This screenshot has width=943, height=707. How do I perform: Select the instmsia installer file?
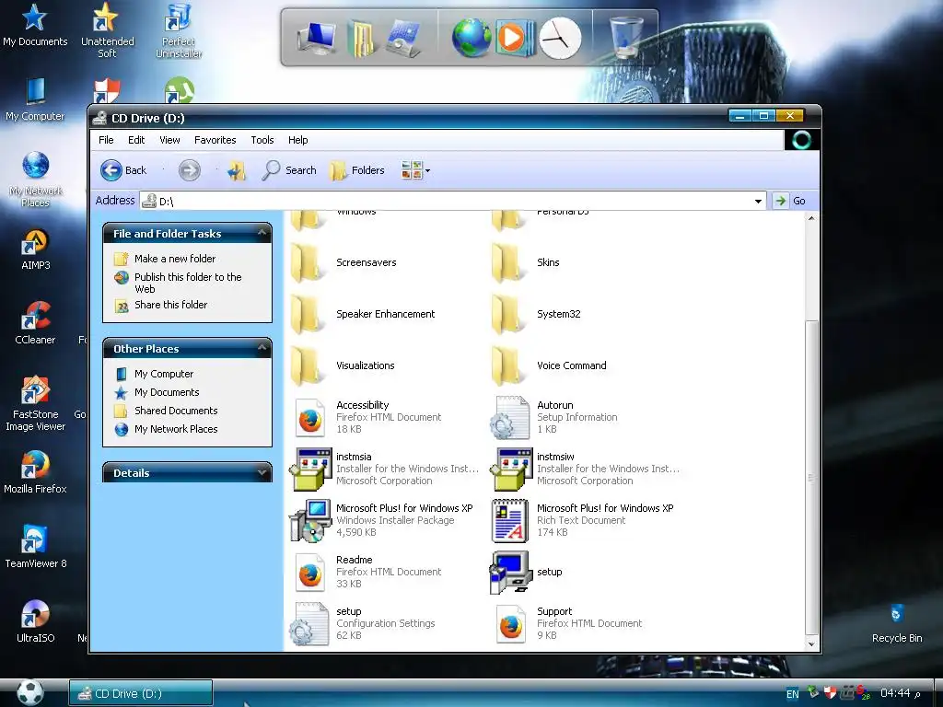click(384, 469)
